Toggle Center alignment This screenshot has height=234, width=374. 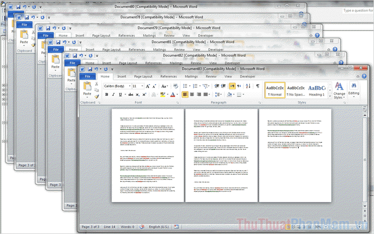pyautogui.click(x=192, y=95)
